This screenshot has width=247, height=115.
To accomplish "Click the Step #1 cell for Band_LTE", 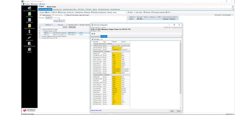I will pos(116,53).
